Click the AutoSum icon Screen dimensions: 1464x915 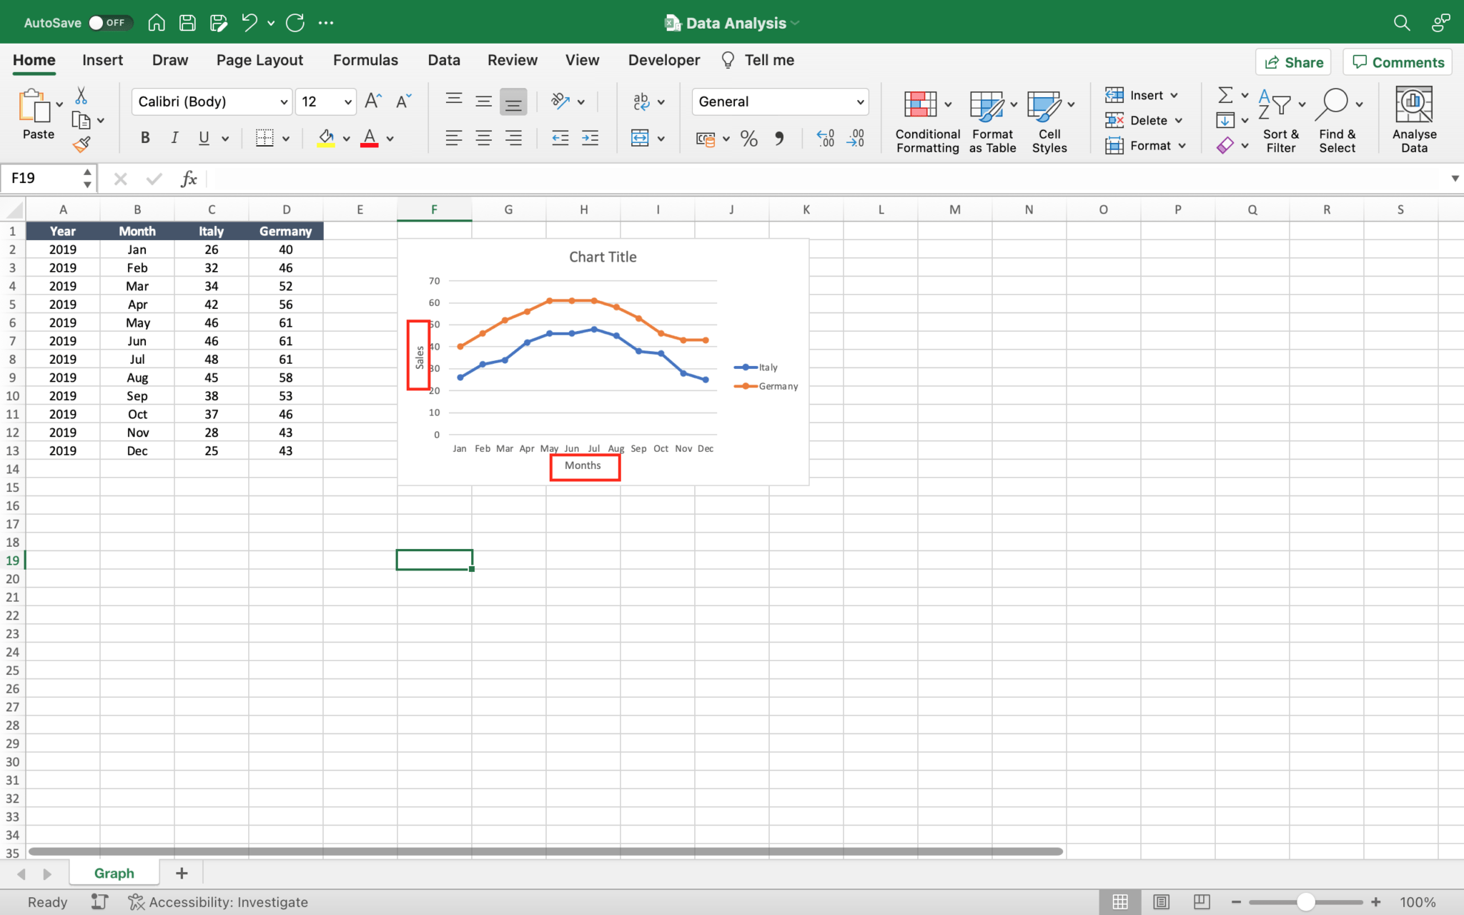pos(1227,94)
